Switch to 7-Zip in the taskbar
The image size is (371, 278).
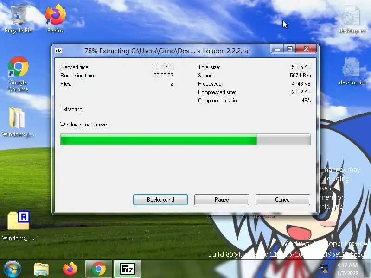click(x=128, y=269)
